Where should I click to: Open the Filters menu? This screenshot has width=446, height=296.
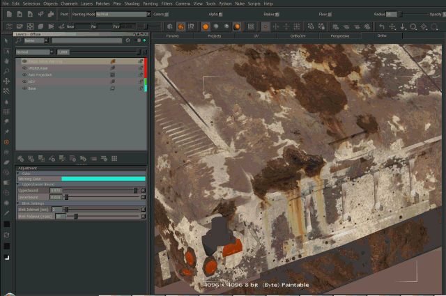pos(167,3)
